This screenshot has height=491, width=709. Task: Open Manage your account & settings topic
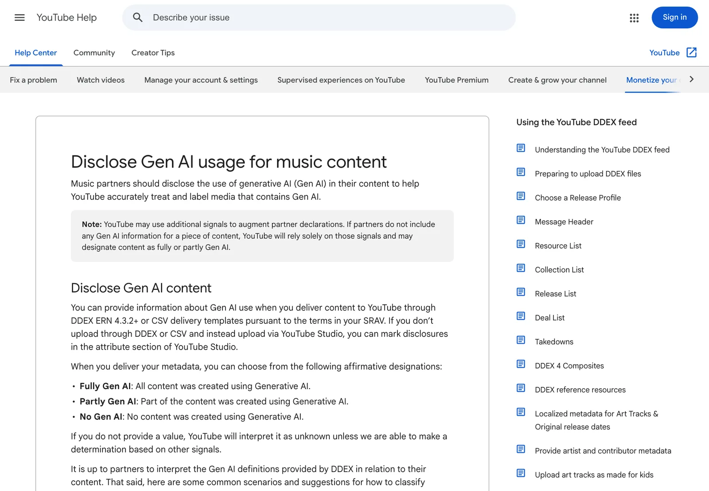coord(201,80)
